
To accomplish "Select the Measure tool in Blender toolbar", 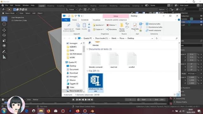I will click(4, 57).
